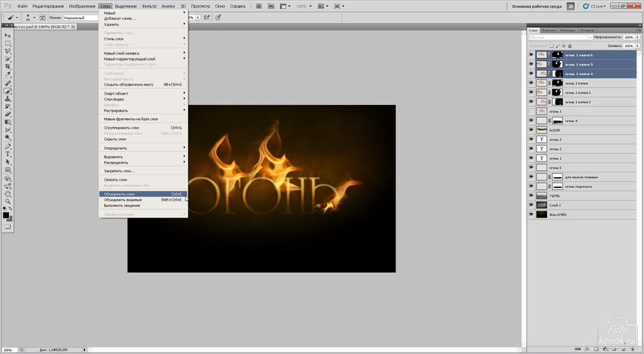Open the Фильтр menu
This screenshot has width=644, height=354.
pos(149,6)
